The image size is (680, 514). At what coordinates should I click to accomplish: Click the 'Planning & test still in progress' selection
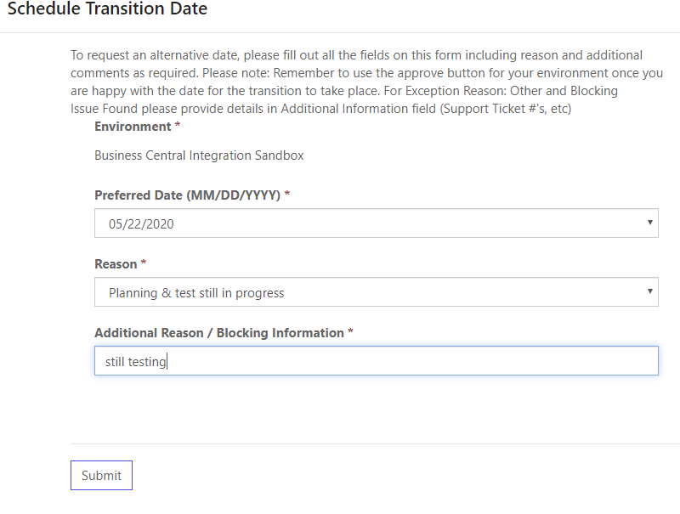pyautogui.click(x=196, y=293)
